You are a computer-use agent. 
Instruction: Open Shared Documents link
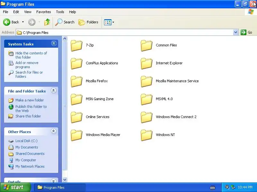(30, 154)
